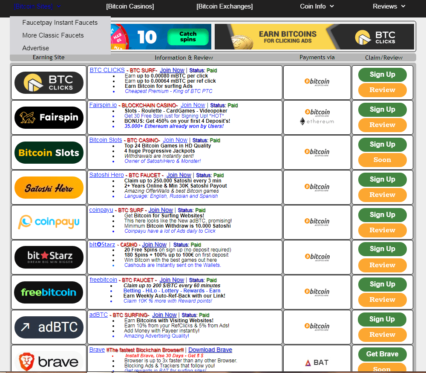Image resolution: width=426 pixels, height=373 pixels.
Task: Click Review button for BTC CLICKS
Action: click(382, 90)
